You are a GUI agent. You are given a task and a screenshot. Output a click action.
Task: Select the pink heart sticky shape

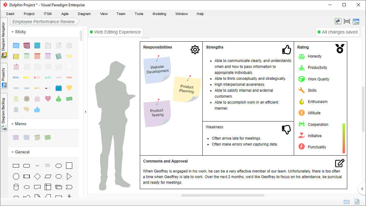pyautogui.click(x=48, y=99)
